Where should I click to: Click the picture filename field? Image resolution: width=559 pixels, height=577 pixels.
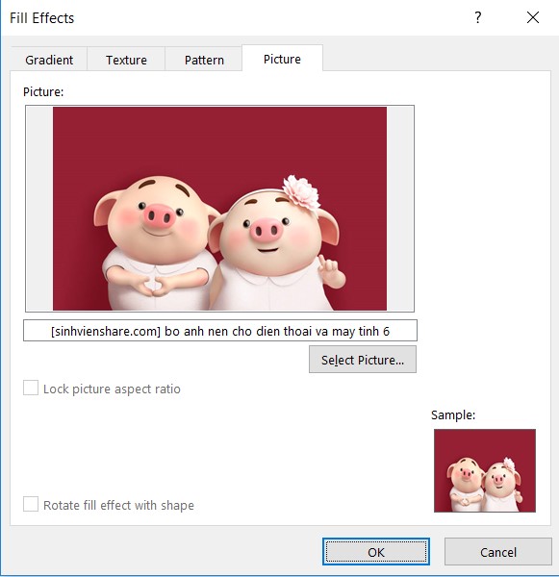(220, 331)
